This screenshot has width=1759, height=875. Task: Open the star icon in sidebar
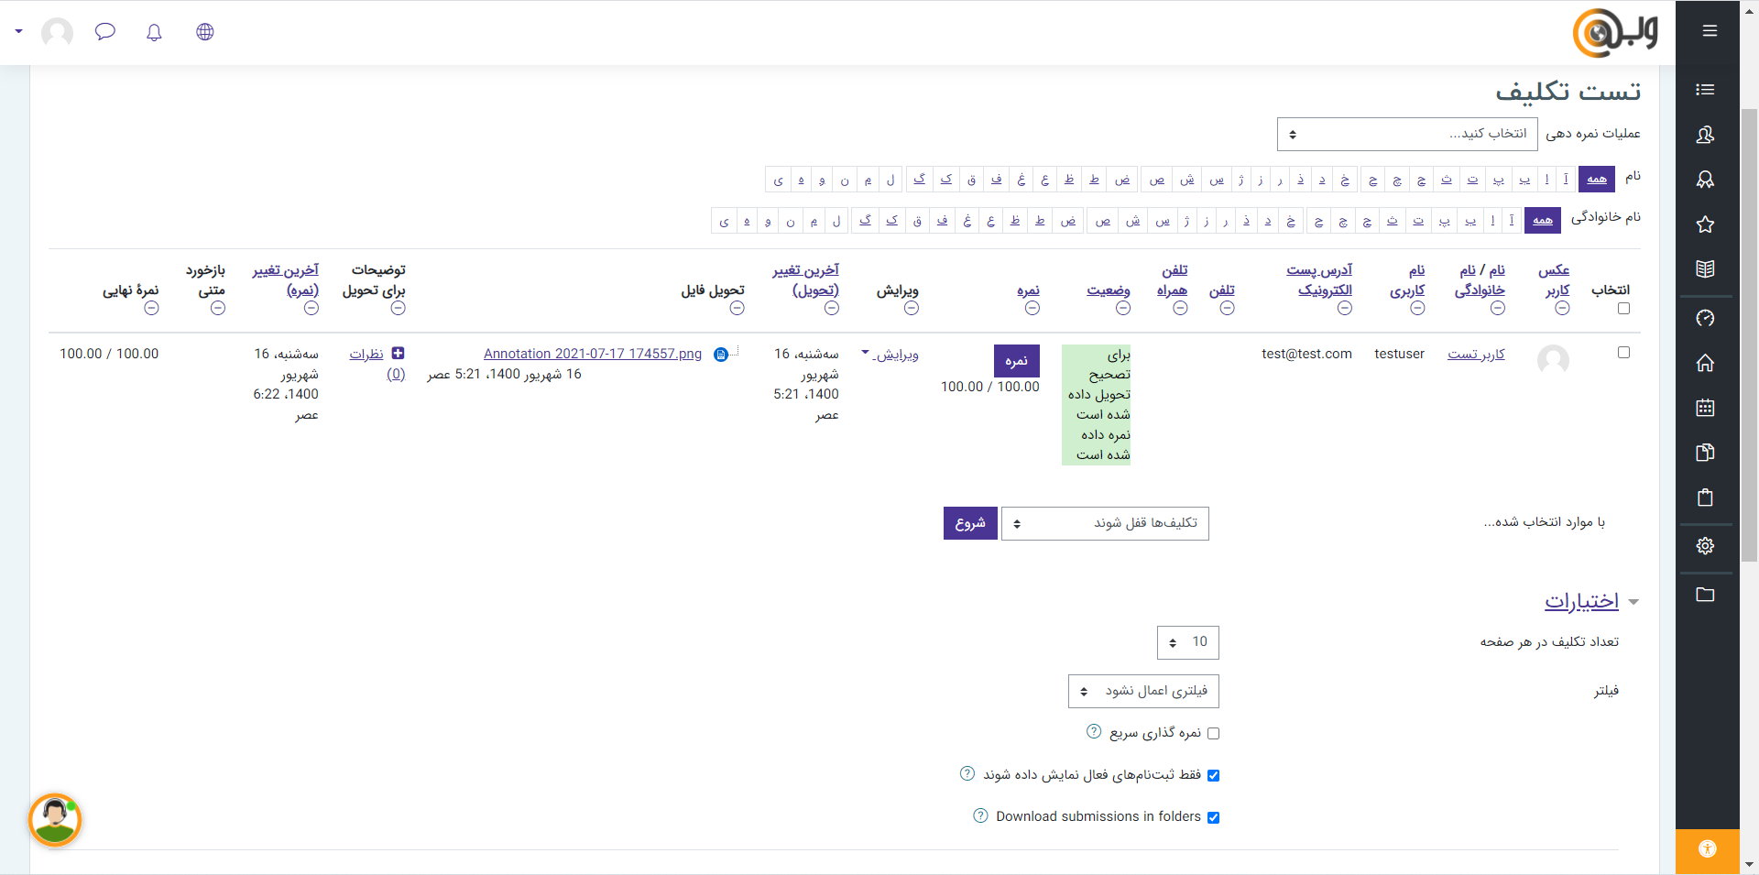(1705, 224)
